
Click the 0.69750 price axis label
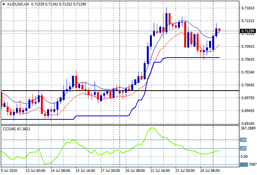(x=248, y=98)
